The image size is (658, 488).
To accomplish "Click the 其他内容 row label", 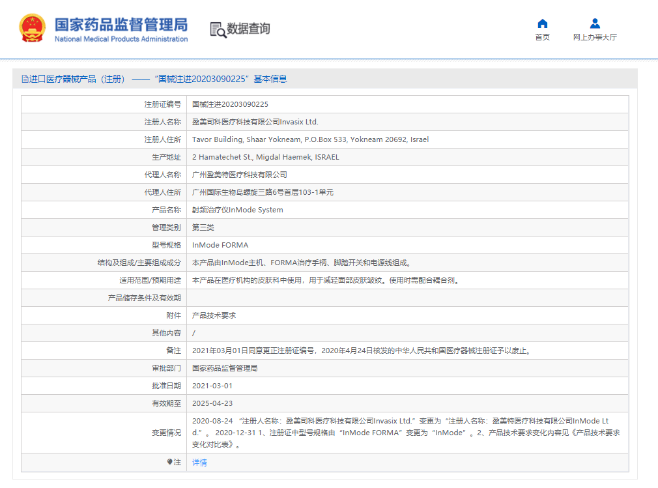I will tap(167, 333).
